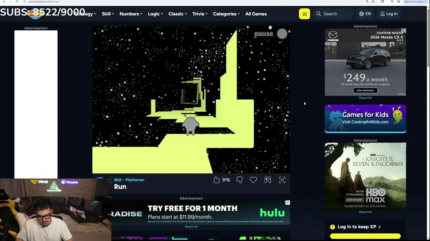This screenshot has width=430, height=241.
Task: Click Sign Up Now on HBO Max ad
Action: point(354,200)
